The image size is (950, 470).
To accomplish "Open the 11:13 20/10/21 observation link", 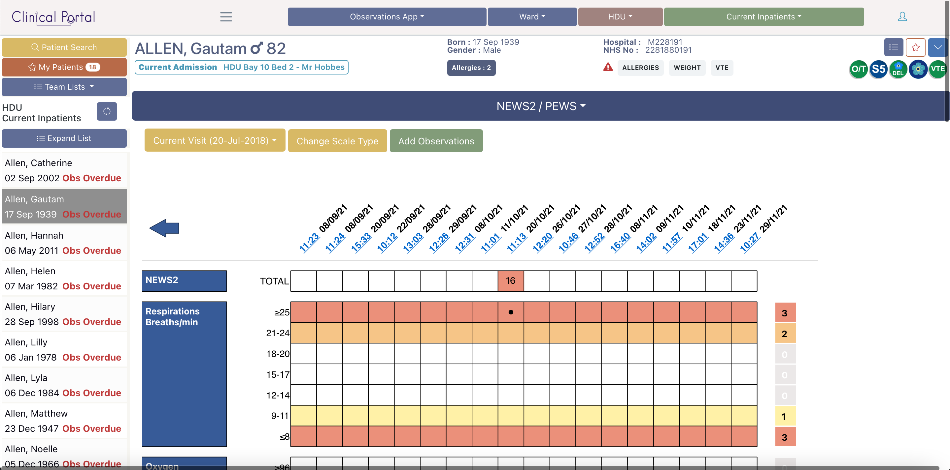I will [516, 243].
